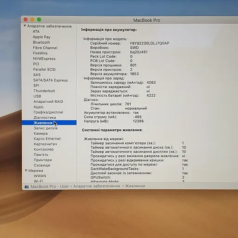Select the Мережа section label
This screenshot has width=238, height=238.
pyautogui.click(x=36, y=171)
